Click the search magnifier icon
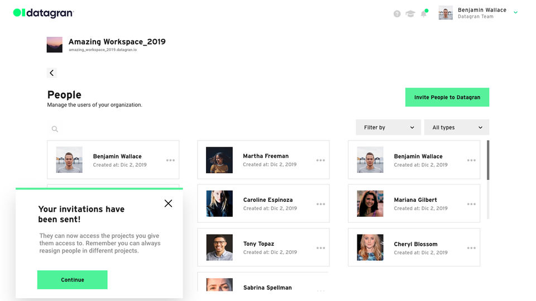The height and width of the screenshot is (301, 536). 55,129
